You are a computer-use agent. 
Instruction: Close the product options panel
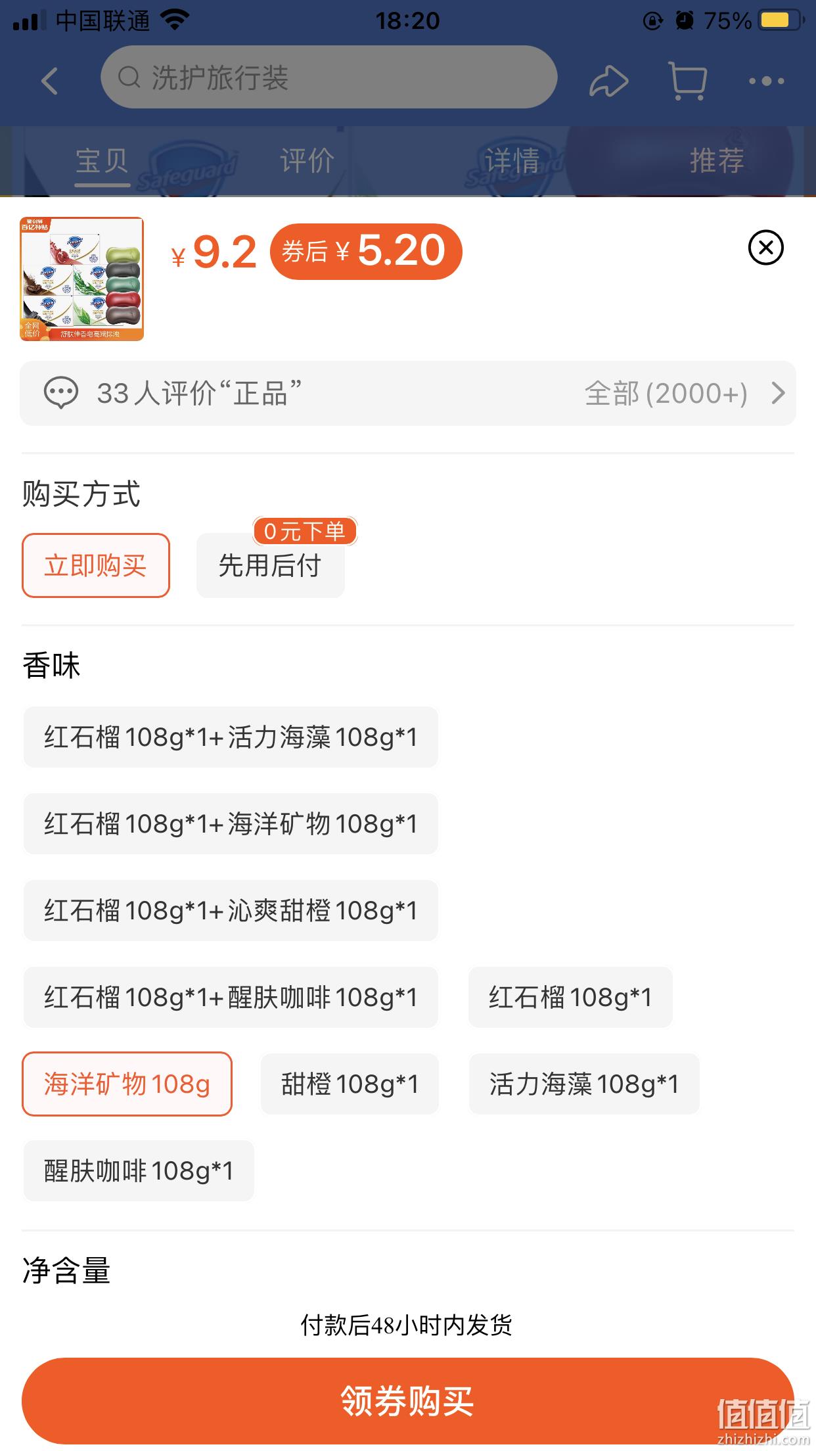pos(766,248)
